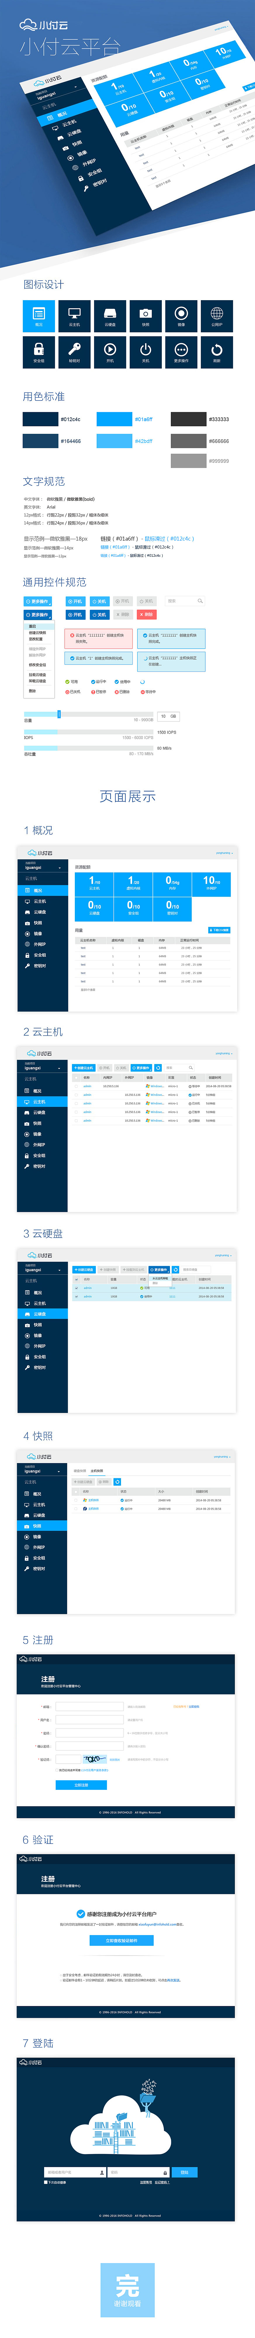Click the #01a6ff bright blue color swatch
This screenshot has height=2338, width=255.
[x=114, y=419]
